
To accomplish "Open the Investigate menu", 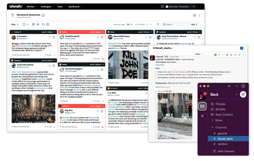I will coord(47,7).
